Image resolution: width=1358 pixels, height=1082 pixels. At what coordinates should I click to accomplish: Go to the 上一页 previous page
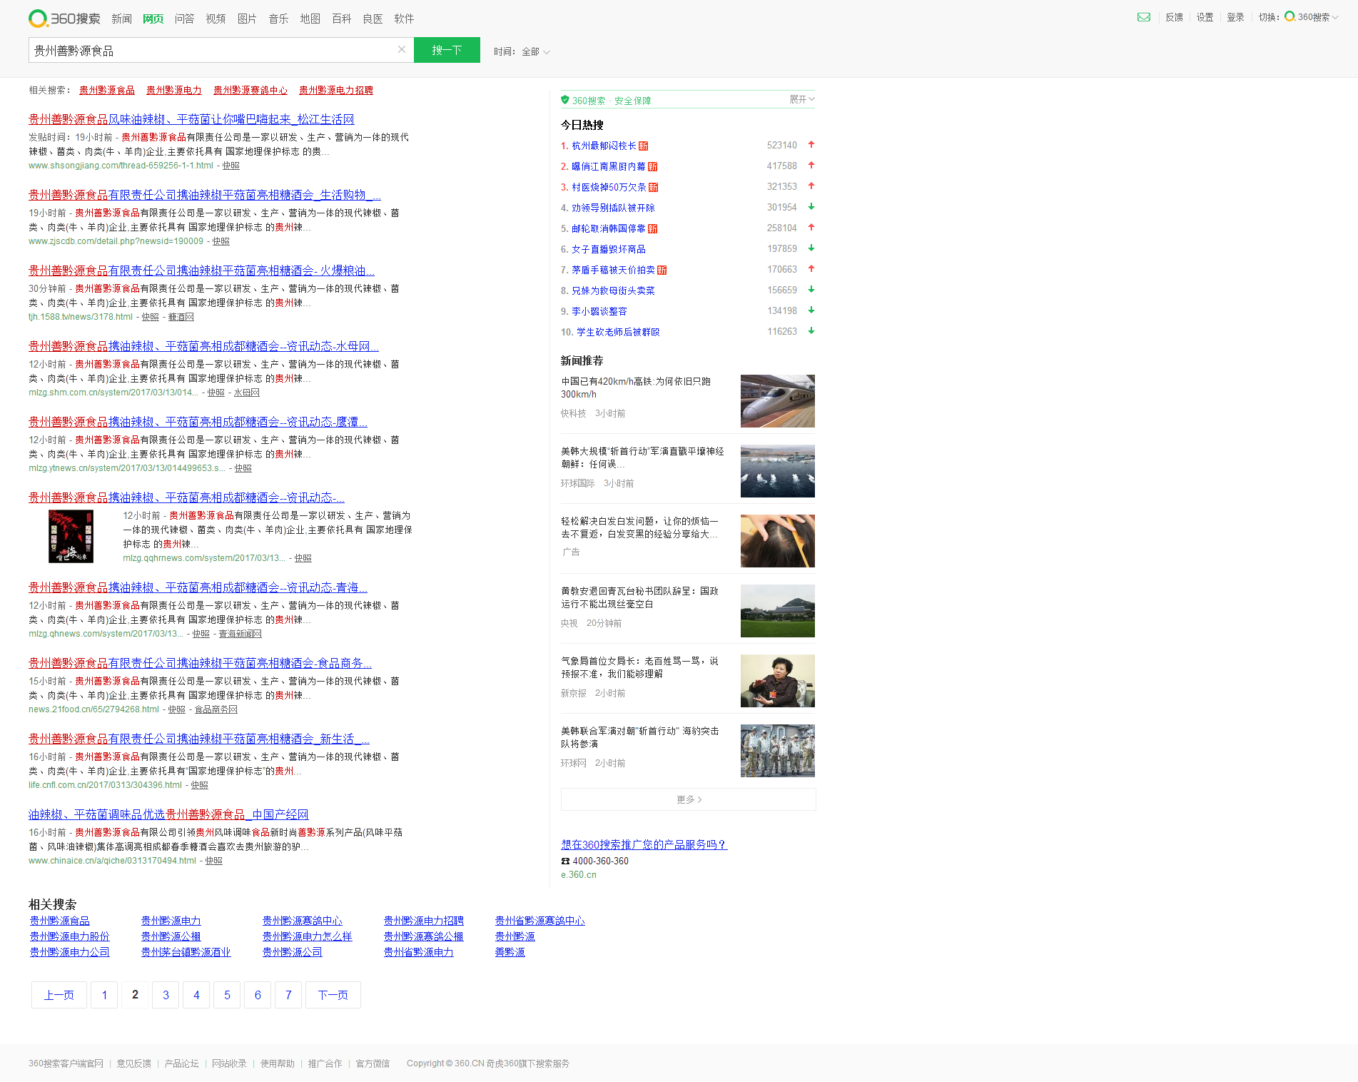coord(59,995)
